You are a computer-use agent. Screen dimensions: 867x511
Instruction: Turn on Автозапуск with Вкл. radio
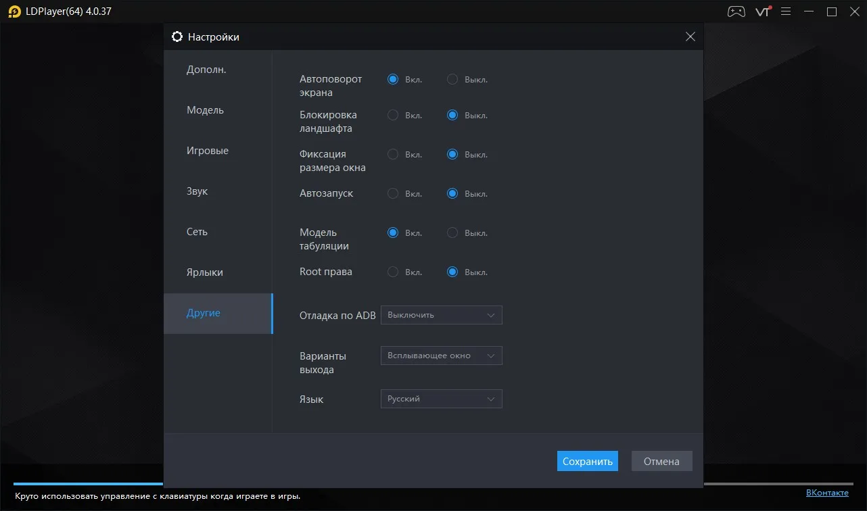pyautogui.click(x=393, y=193)
